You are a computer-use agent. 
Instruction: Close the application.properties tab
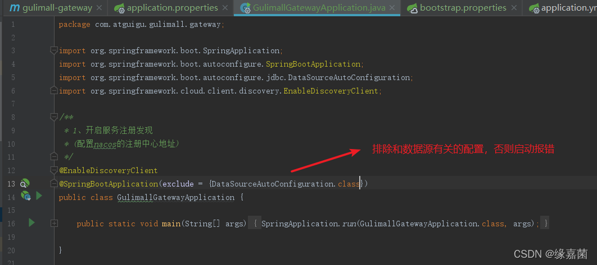(x=225, y=8)
